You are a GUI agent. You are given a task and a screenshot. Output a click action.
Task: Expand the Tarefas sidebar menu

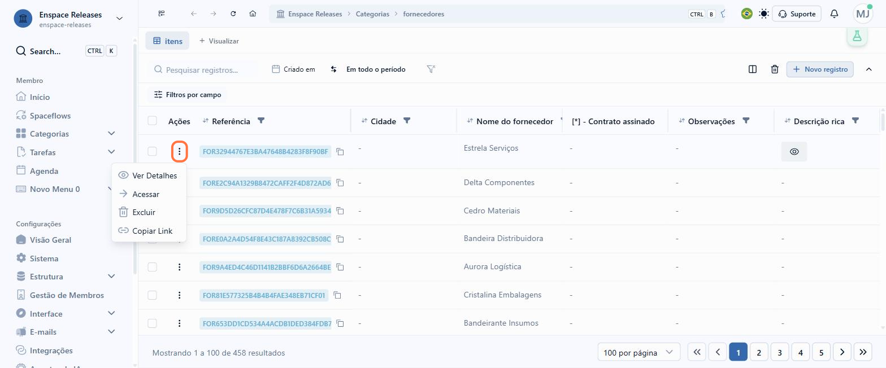point(111,152)
